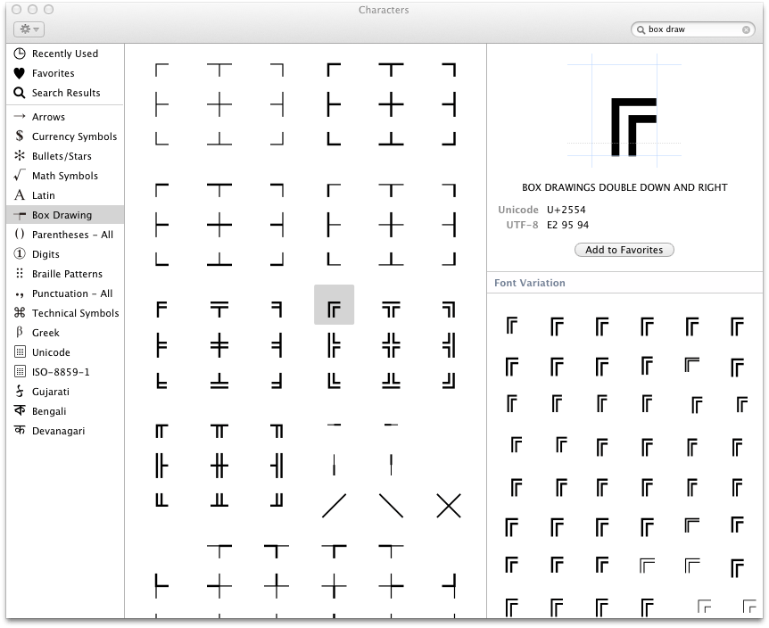
Task: Open the Arrows category
Action: pos(65,117)
